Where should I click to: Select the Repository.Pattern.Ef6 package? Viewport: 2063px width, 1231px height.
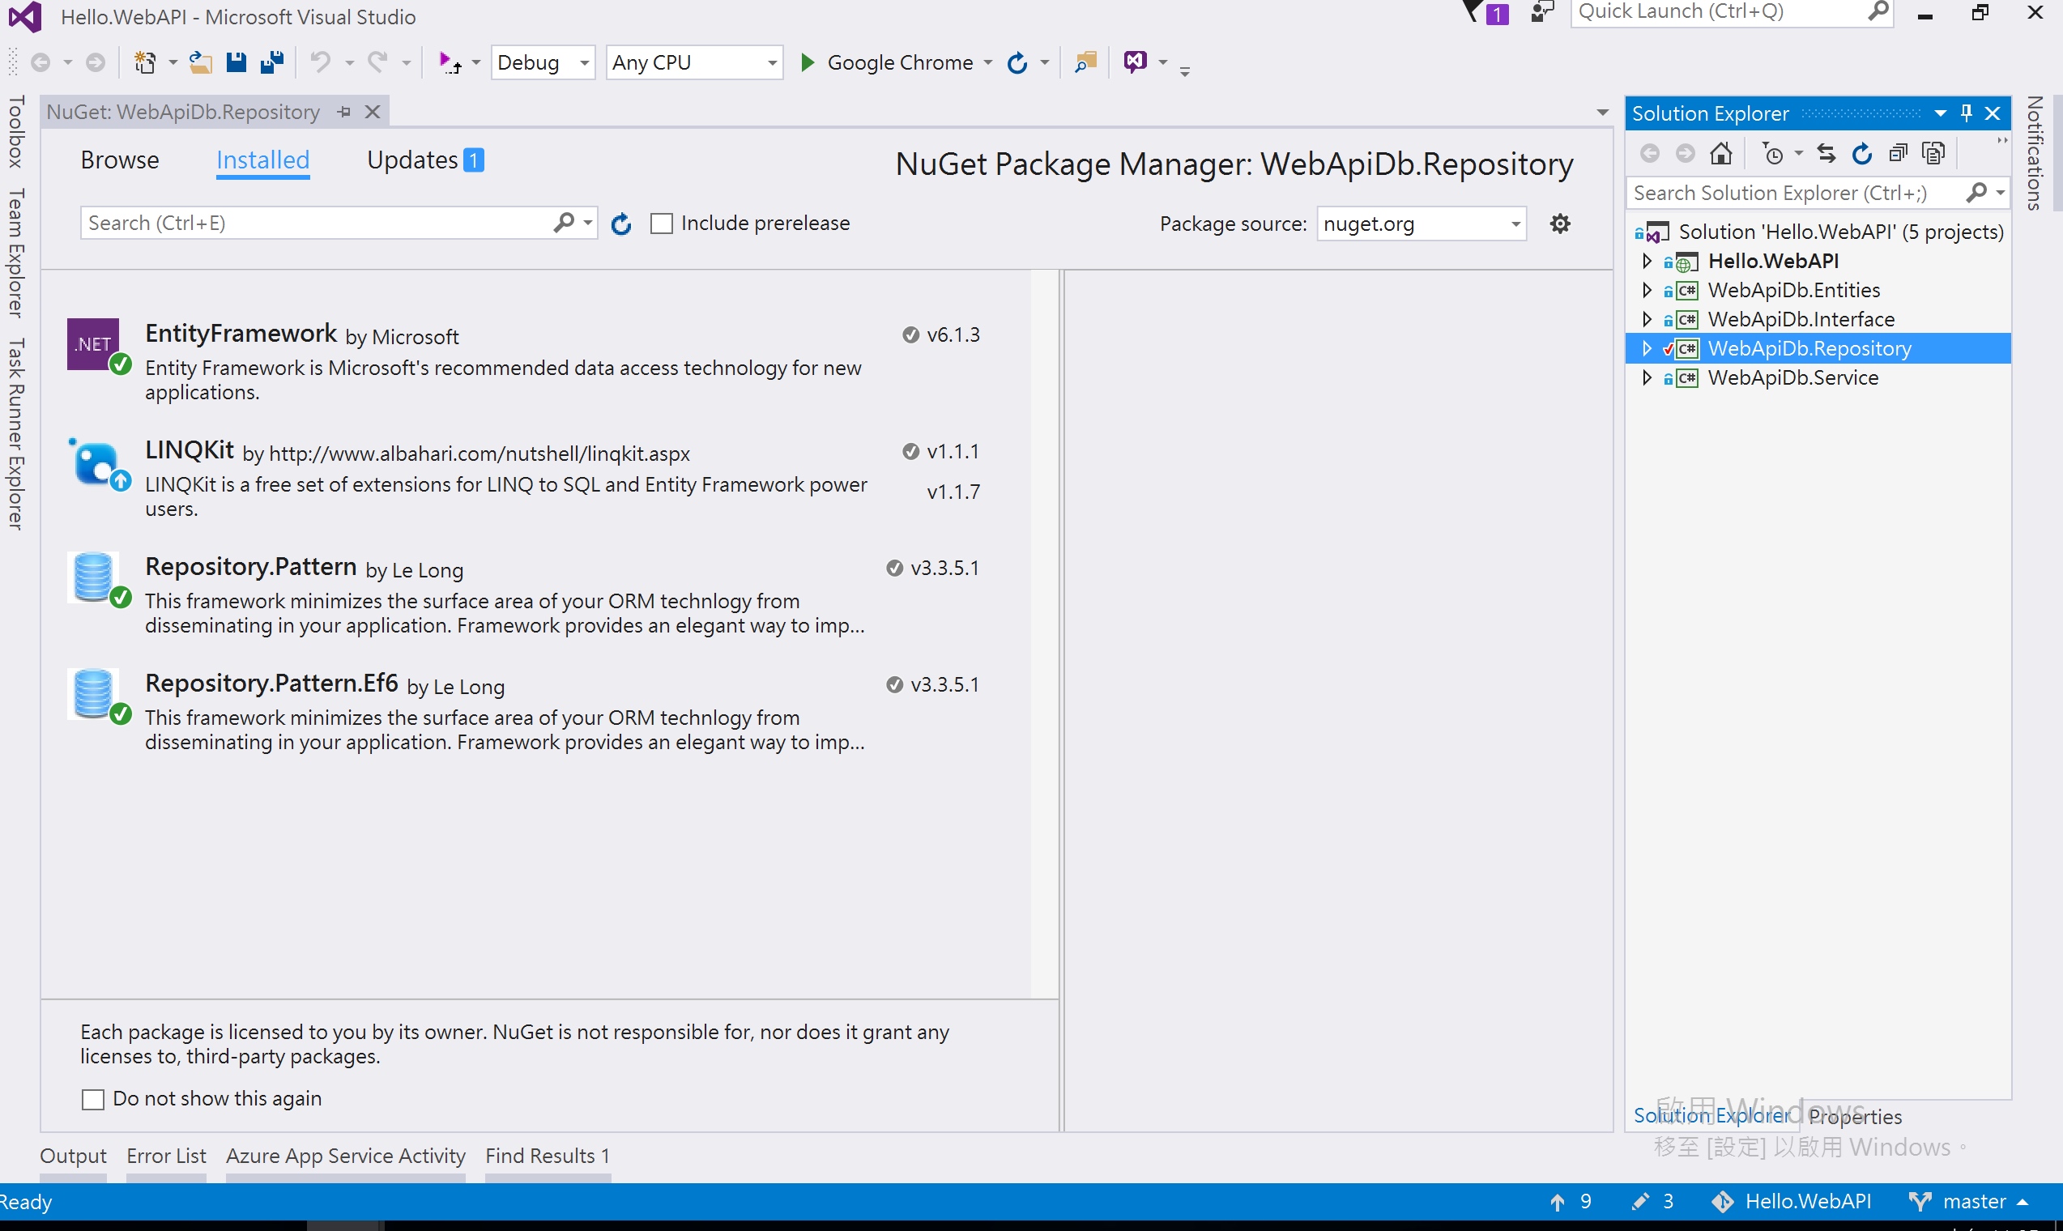tap(535, 712)
